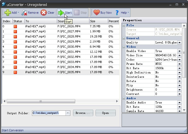Click red status icon for PIC_0030.MP4
This screenshot has width=188, height=134.
(x=15, y=47)
